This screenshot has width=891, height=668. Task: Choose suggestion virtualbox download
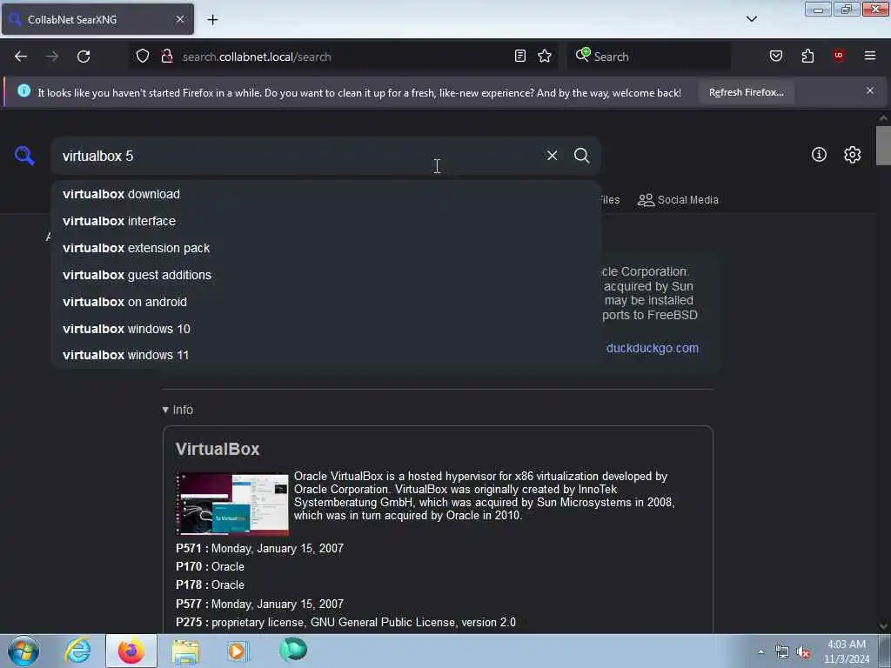(325, 194)
